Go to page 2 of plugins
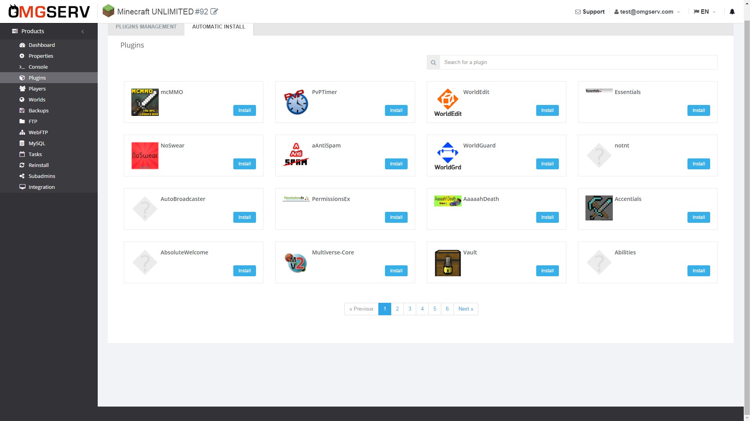750x421 pixels. pyautogui.click(x=397, y=309)
